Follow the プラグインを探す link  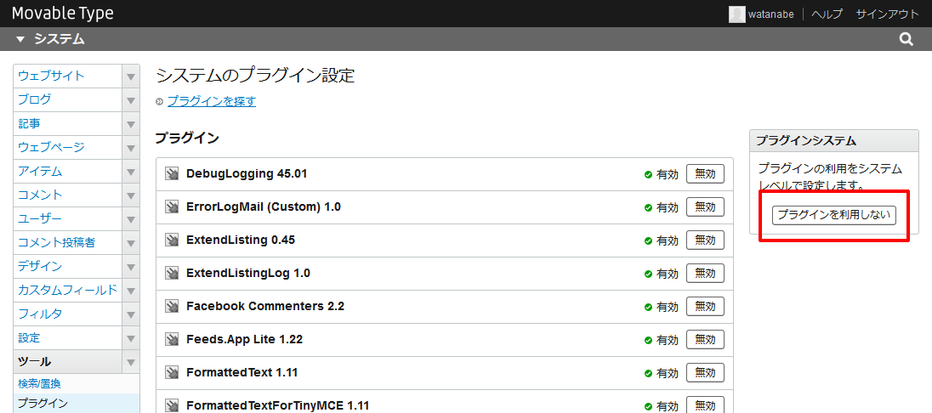point(211,101)
